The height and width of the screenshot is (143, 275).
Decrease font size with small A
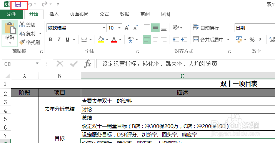136,28
